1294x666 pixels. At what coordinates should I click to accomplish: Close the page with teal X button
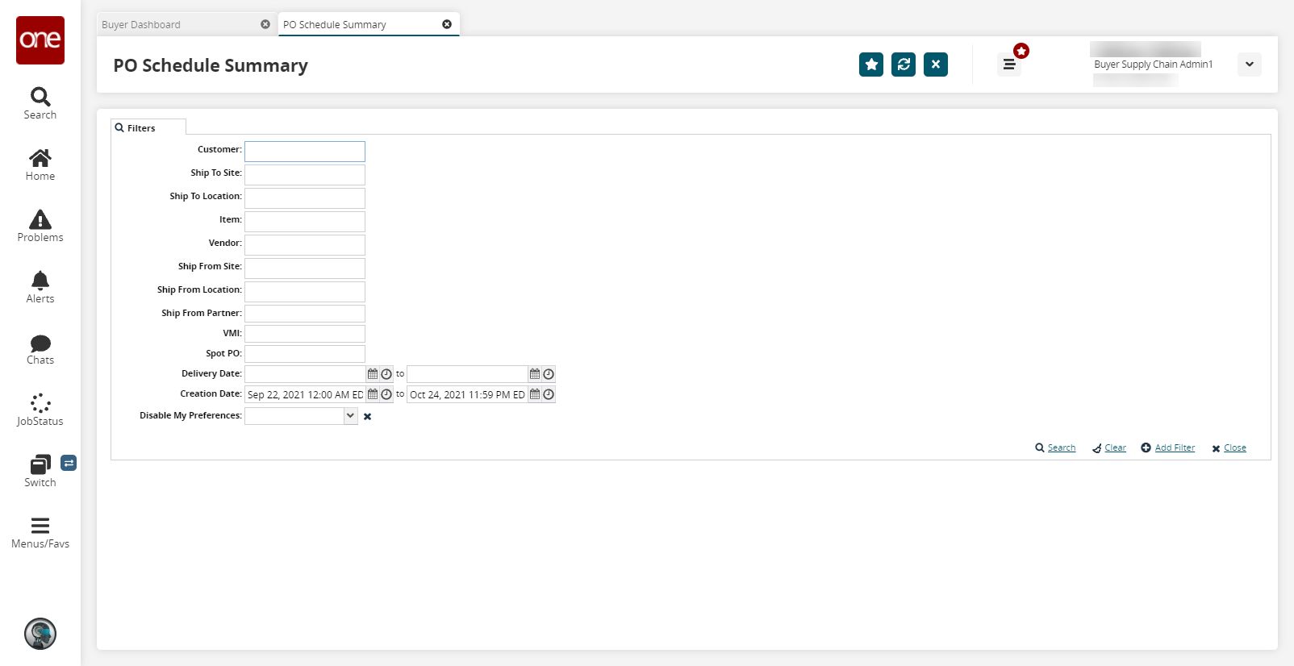936,65
